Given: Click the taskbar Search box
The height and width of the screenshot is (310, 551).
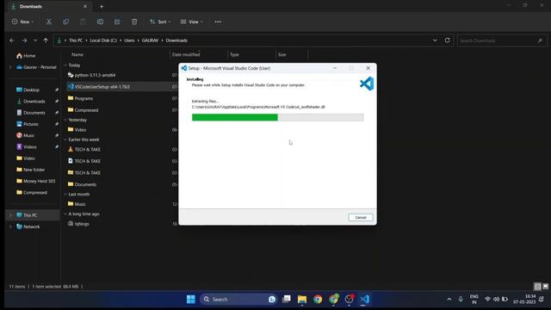Looking at the screenshot, I should coord(238,299).
